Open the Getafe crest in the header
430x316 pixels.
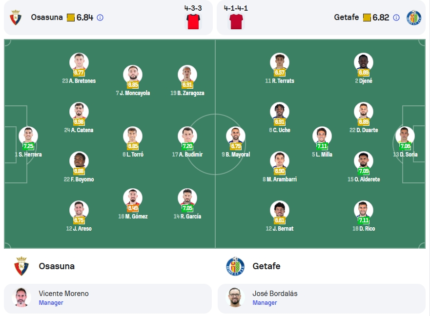click(x=414, y=18)
